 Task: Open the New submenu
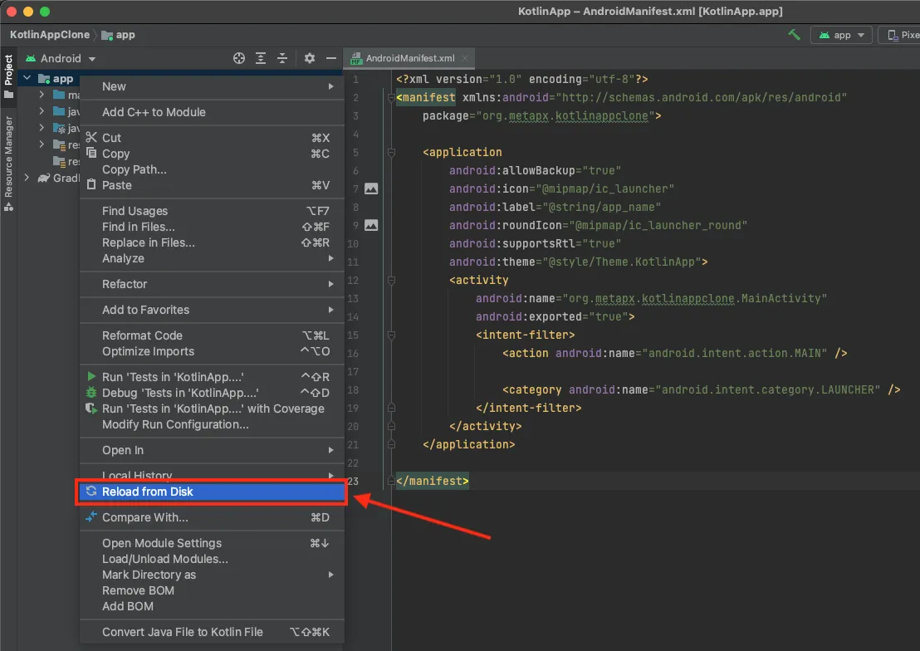(x=212, y=86)
